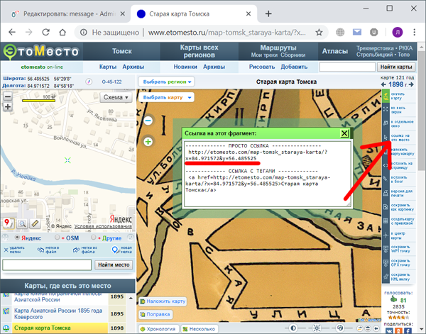Click the compass icon next to coordinates
Screen dimensions: 426x334
89,82
